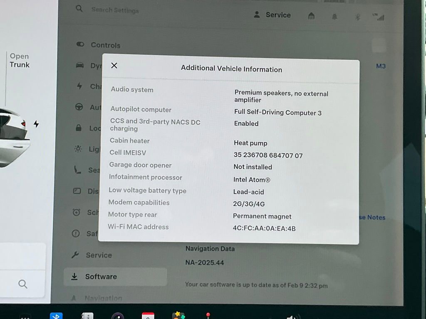
Task: Select the NA-2025.44 navigation data text
Action: click(205, 263)
